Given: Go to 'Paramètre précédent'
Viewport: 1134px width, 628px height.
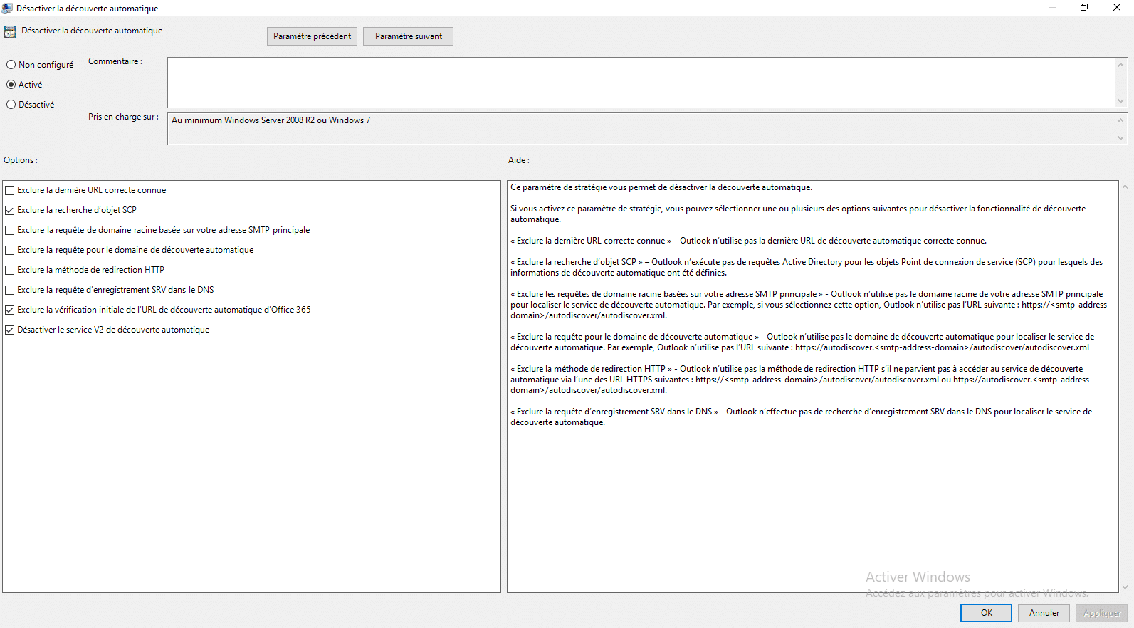Looking at the screenshot, I should tap(312, 36).
